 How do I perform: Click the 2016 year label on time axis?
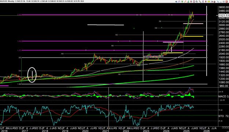pos(4,131)
